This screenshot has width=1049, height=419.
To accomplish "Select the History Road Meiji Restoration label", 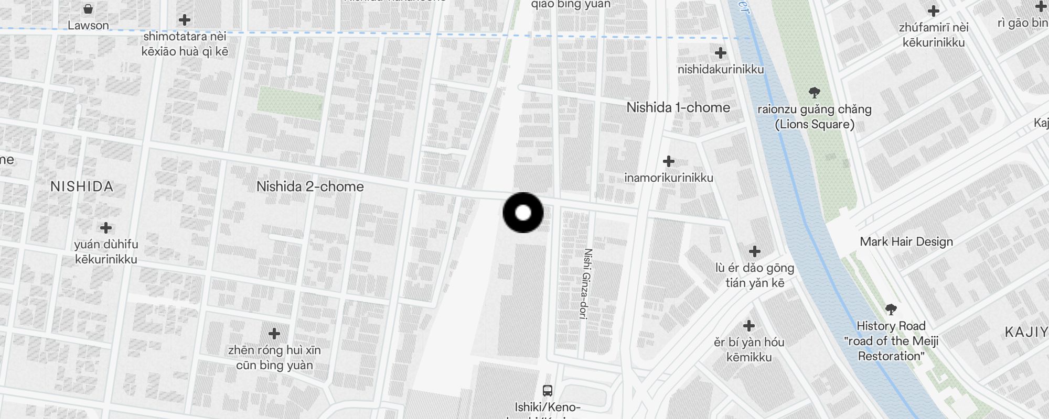I will [x=891, y=341].
